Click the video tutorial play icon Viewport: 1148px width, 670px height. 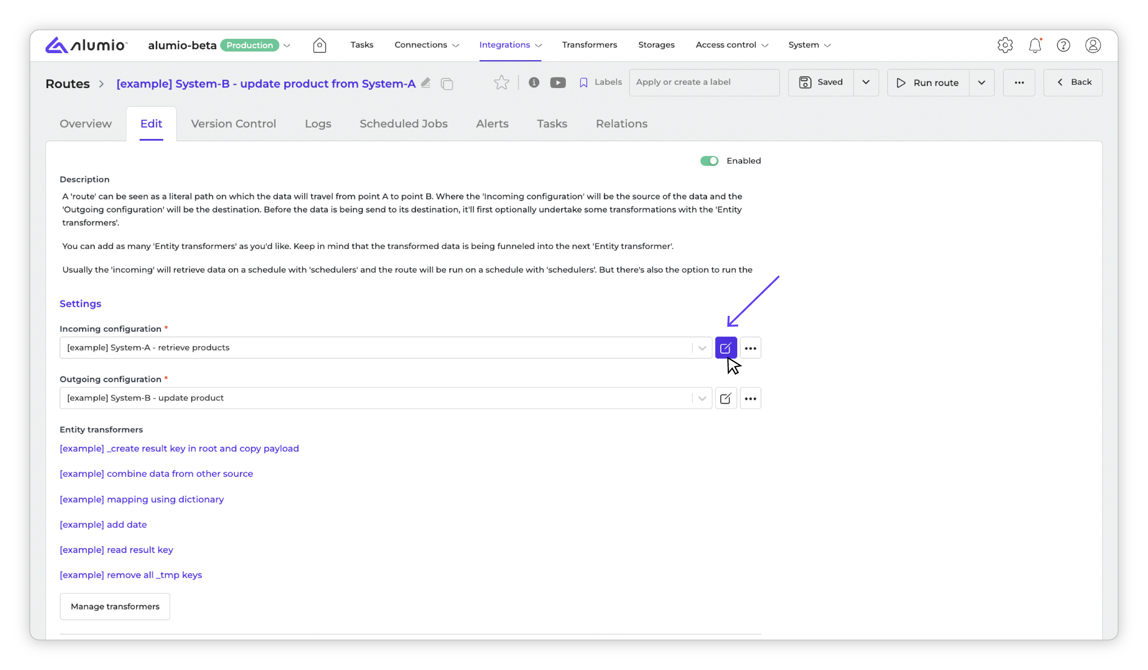(558, 82)
